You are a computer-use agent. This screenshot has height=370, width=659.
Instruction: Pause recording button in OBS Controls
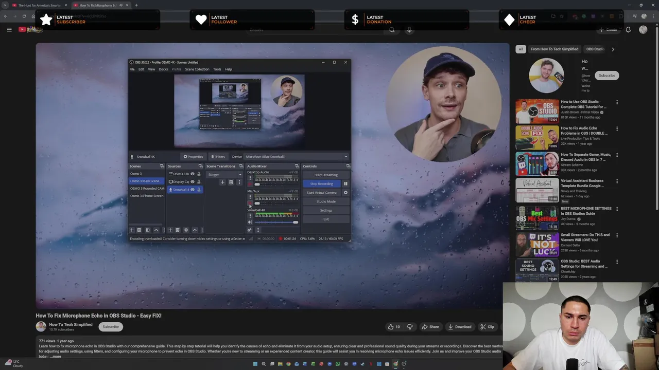[x=345, y=183]
